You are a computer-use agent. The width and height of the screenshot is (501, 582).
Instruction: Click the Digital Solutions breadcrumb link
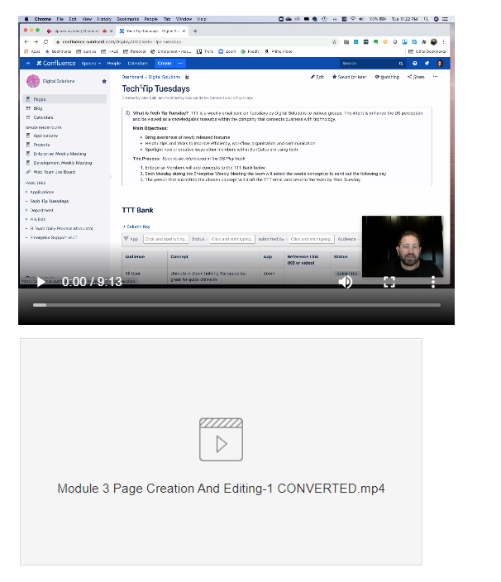coord(165,77)
